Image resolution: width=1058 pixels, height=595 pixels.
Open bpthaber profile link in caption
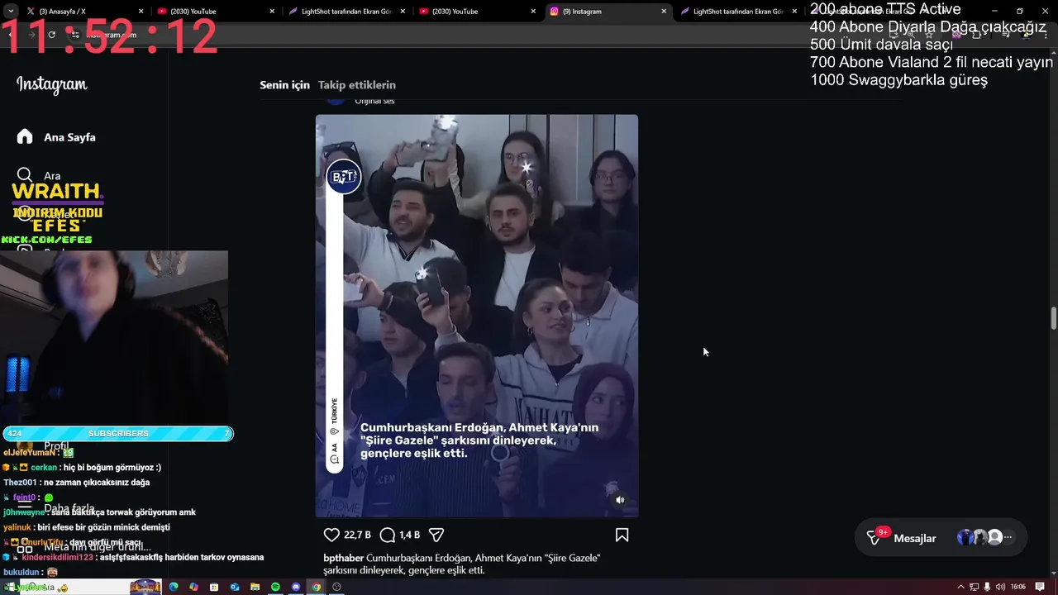[343, 558]
